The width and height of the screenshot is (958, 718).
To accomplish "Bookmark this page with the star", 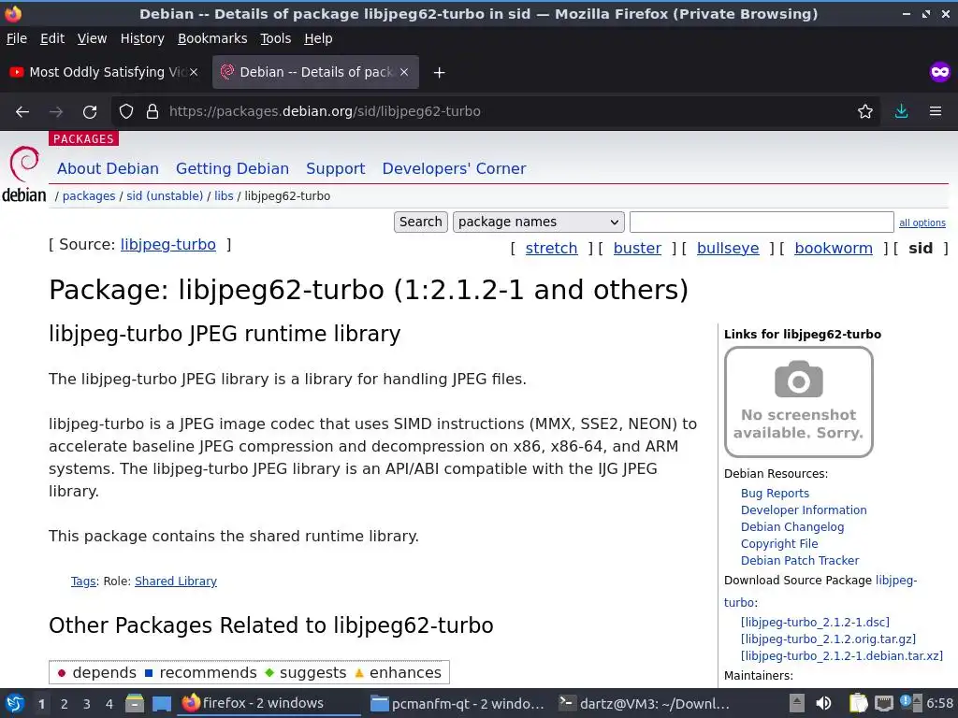I will [864, 112].
